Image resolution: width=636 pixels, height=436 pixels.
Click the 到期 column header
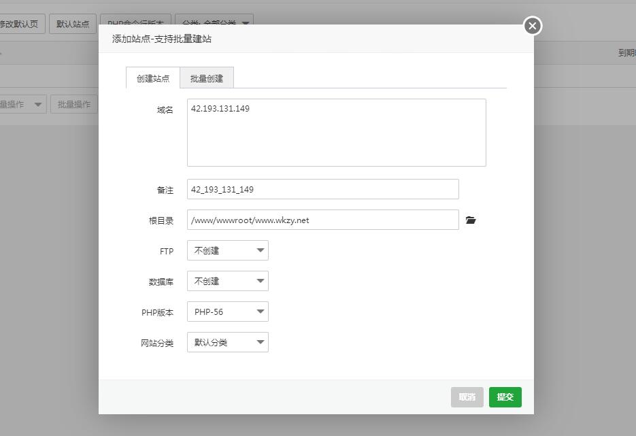click(626, 52)
